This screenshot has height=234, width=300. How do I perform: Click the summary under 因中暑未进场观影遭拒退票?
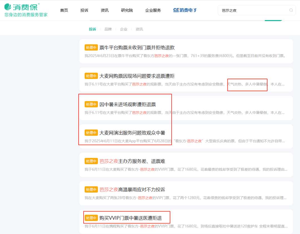[x=185, y=113]
